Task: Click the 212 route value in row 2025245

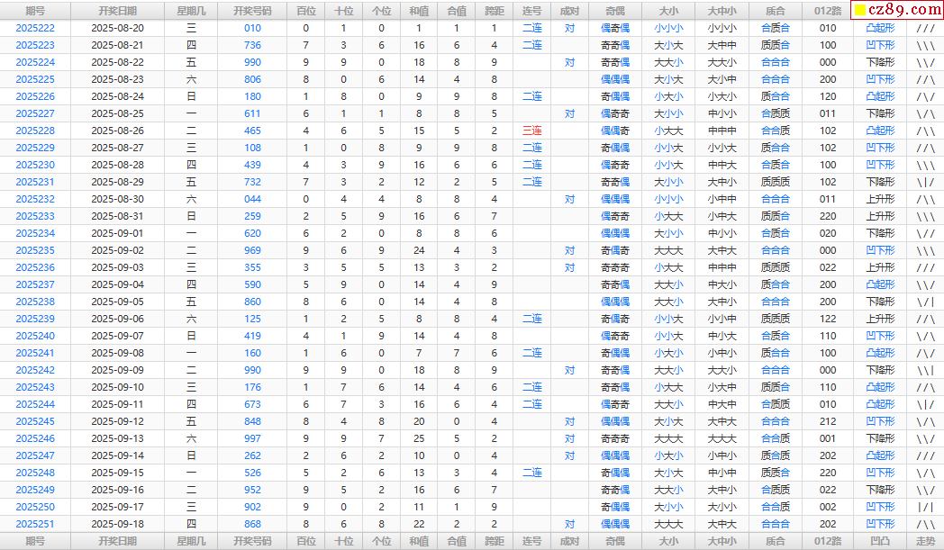Action: tap(828, 422)
